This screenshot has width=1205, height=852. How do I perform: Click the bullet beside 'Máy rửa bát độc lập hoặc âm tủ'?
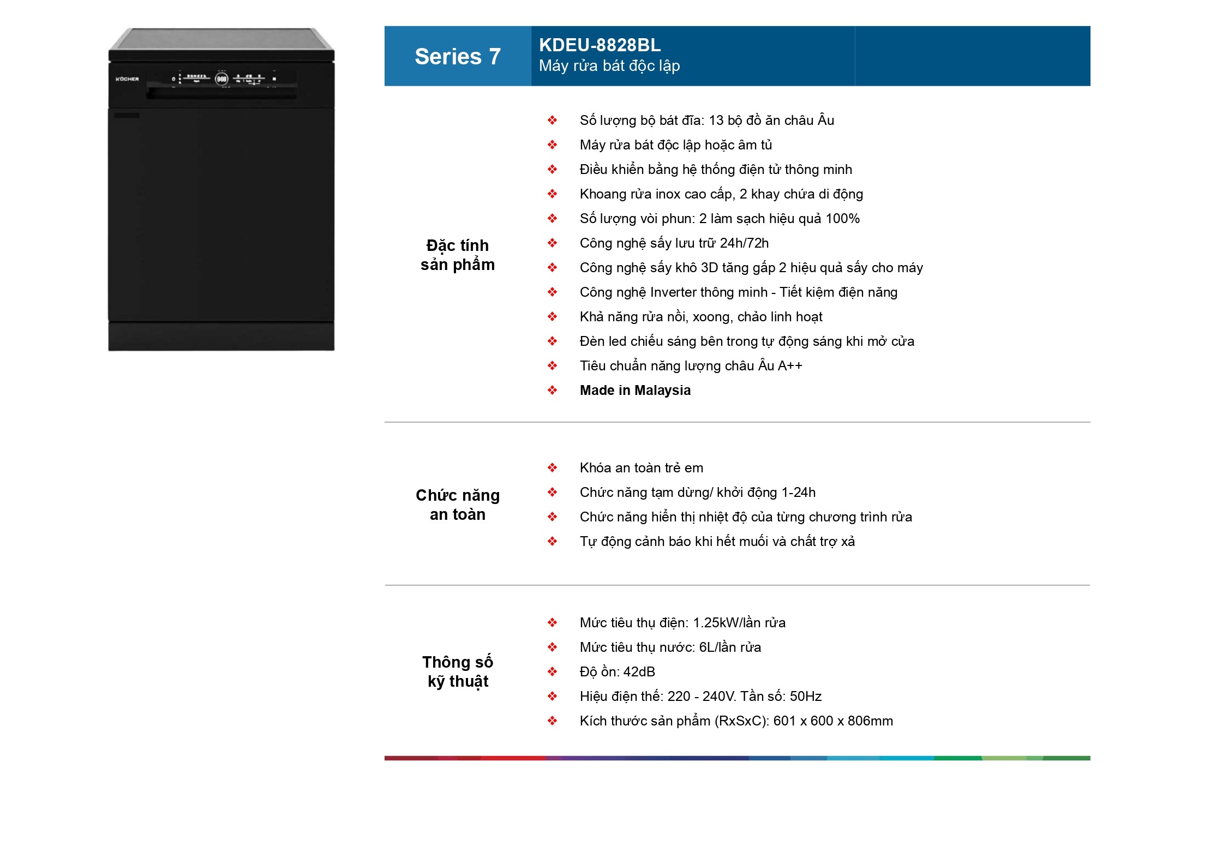click(552, 145)
